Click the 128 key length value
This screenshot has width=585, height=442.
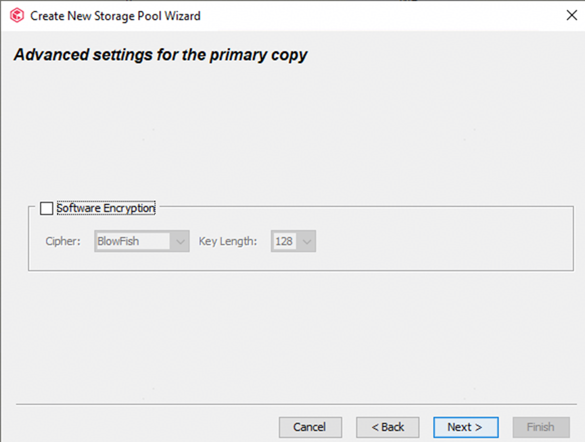click(285, 241)
